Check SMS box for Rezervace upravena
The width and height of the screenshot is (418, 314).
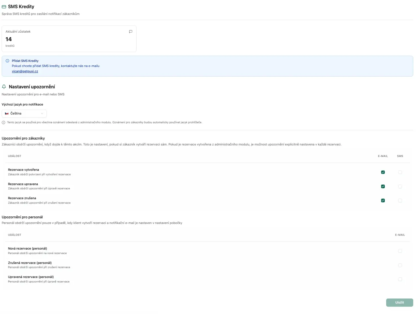tap(400, 186)
